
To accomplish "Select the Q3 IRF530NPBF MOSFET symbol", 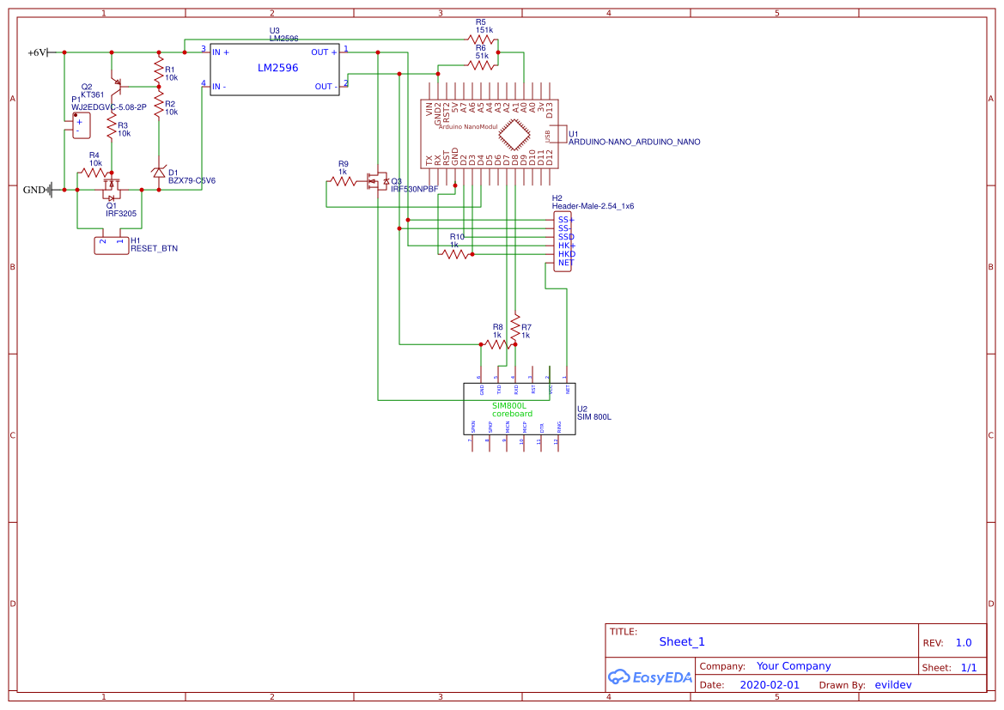I will (x=376, y=181).
